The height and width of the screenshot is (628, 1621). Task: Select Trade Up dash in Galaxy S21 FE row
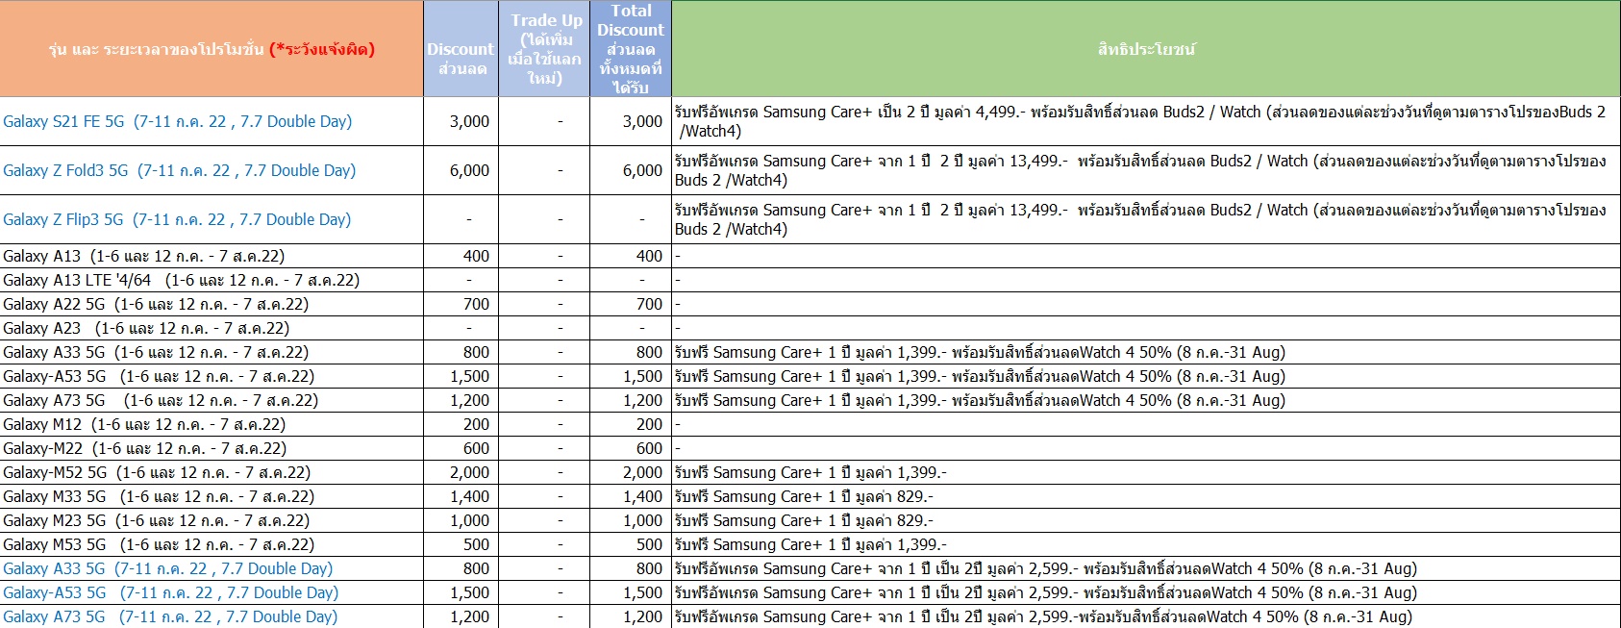tap(544, 121)
